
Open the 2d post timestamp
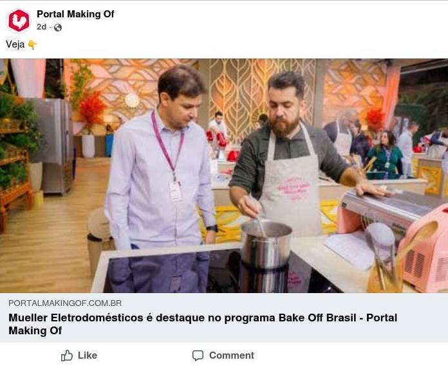pyautogui.click(x=41, y=27)
